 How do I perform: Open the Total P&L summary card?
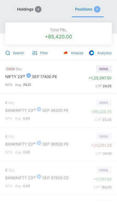(59, 34)
